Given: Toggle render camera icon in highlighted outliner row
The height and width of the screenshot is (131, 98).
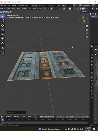Looking at the screenshot, I should [95, 16].
